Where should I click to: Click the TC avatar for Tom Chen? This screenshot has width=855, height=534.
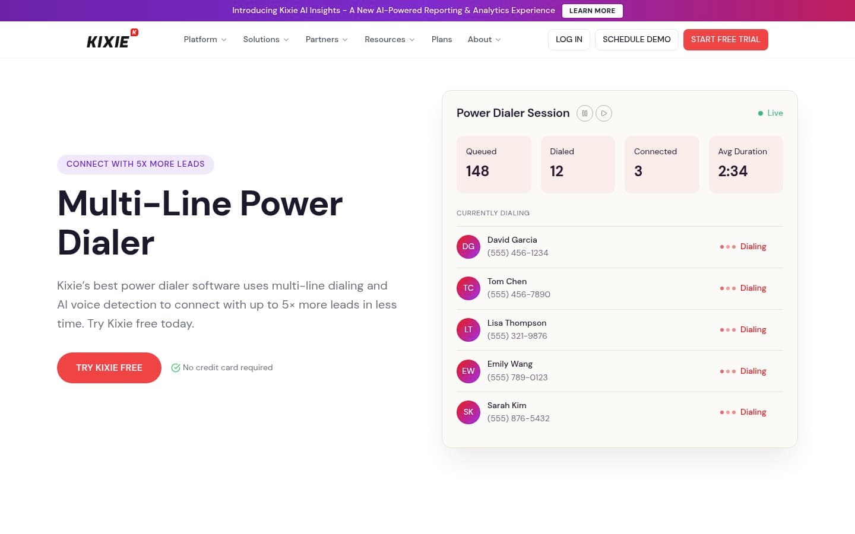pos(468,288)
